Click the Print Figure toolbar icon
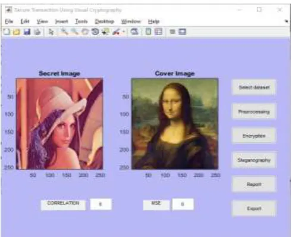The width and height of the screenshot is (292, 237). pos(37,32)
